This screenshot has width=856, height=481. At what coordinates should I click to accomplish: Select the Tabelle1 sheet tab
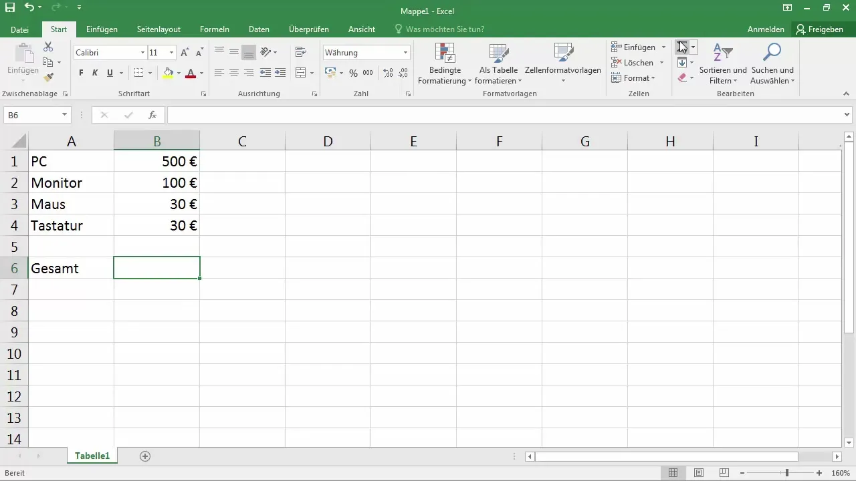coord(92,456)
